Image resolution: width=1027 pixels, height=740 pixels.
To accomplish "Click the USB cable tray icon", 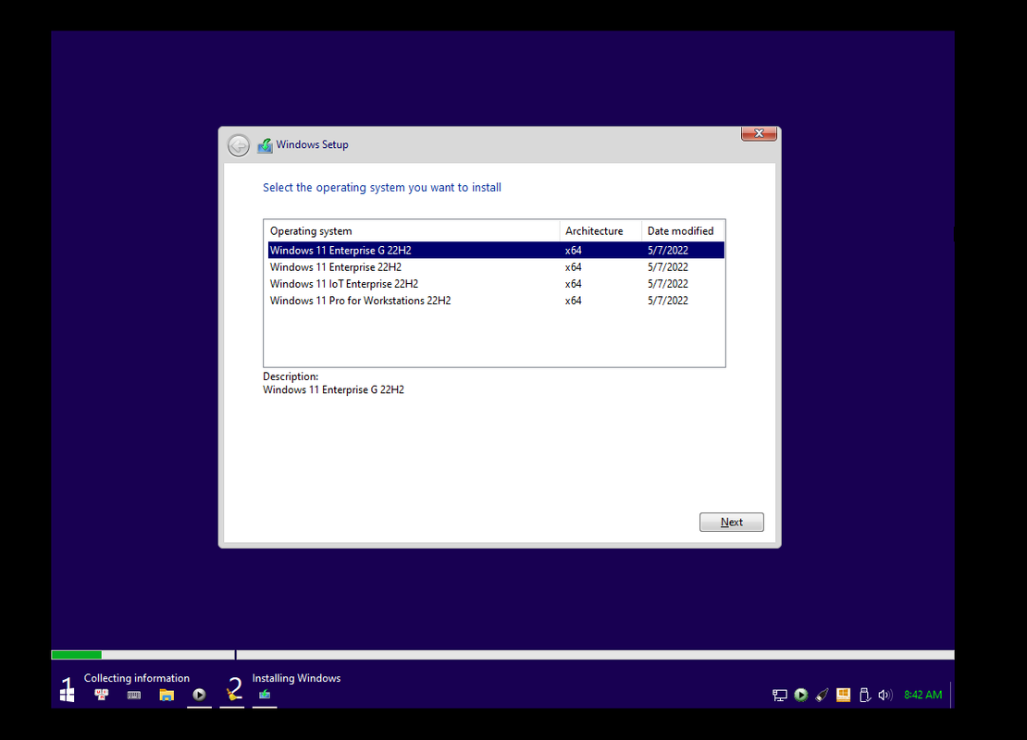I will pos(822,695).
